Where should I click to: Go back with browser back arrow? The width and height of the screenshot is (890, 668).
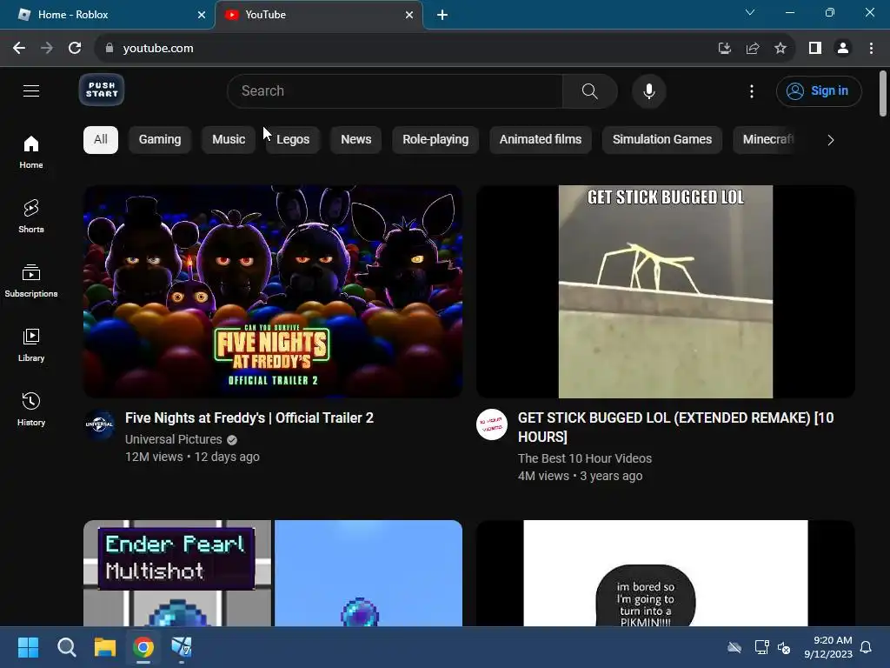coord(19,49)
